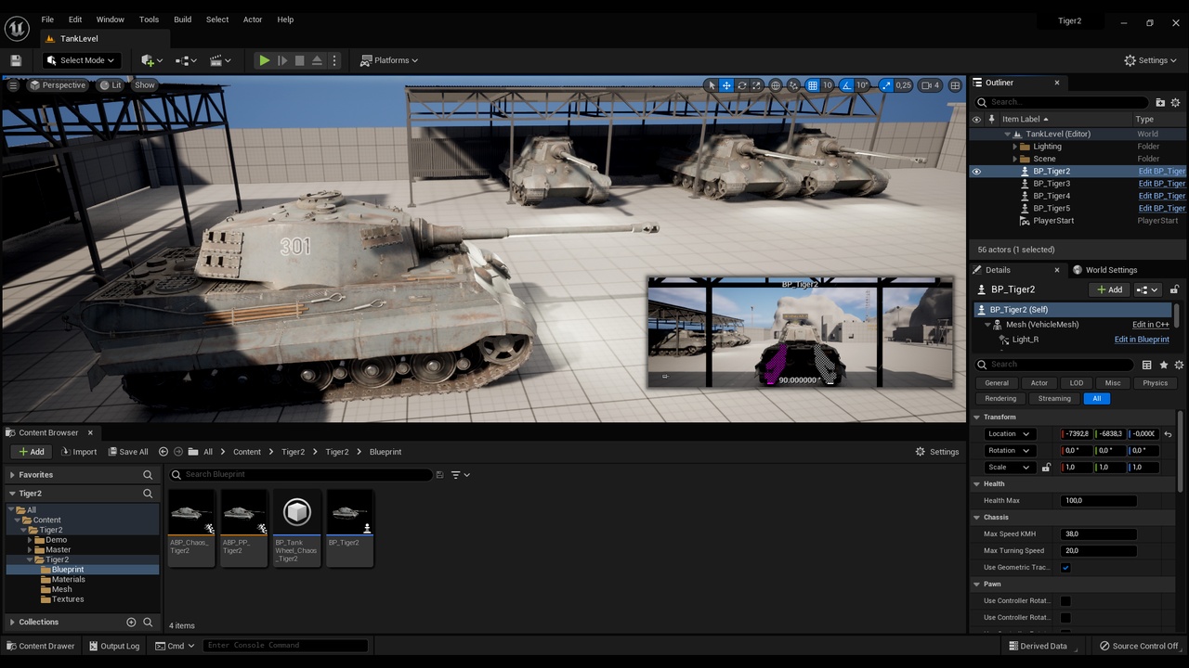The width and height of the screenshot is (1189, 668).
Task: Click the Stop simulation button
Action: tap(299, 60)
